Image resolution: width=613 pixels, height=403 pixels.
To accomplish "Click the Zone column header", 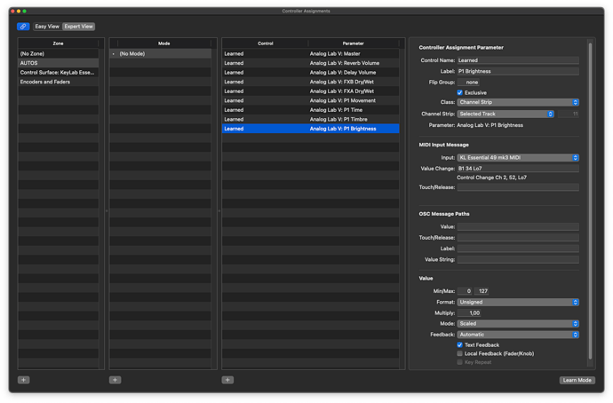I will click(x=59, y=43).
